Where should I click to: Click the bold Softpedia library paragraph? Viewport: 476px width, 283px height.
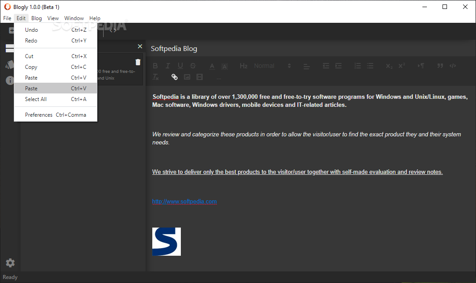[x=310, y=101]
